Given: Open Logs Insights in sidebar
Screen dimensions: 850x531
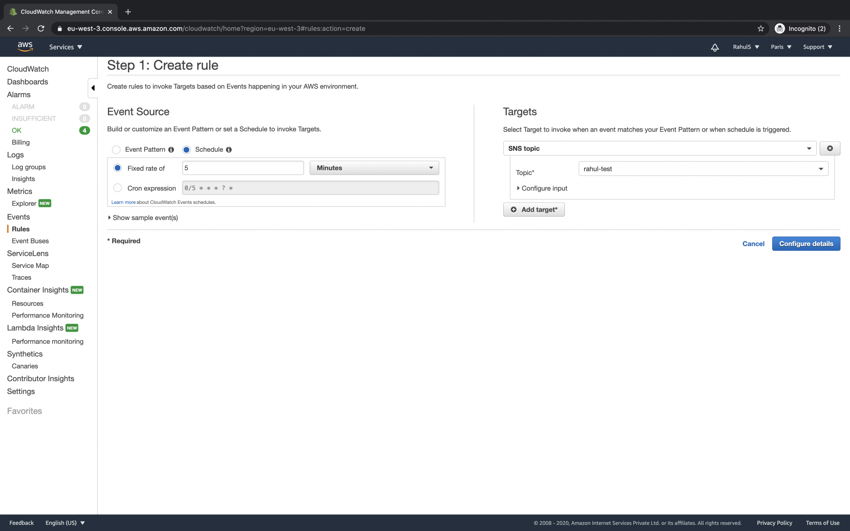Looking at the screenshot, I should tap(23, 179).
